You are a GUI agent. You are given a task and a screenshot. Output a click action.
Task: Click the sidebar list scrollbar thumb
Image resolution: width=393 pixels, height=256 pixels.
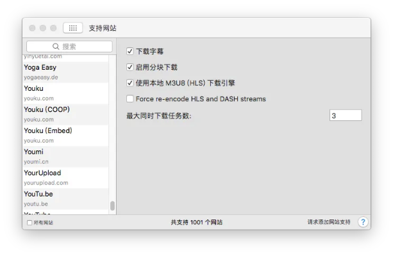pyautogui.click(x=113, y=205)
